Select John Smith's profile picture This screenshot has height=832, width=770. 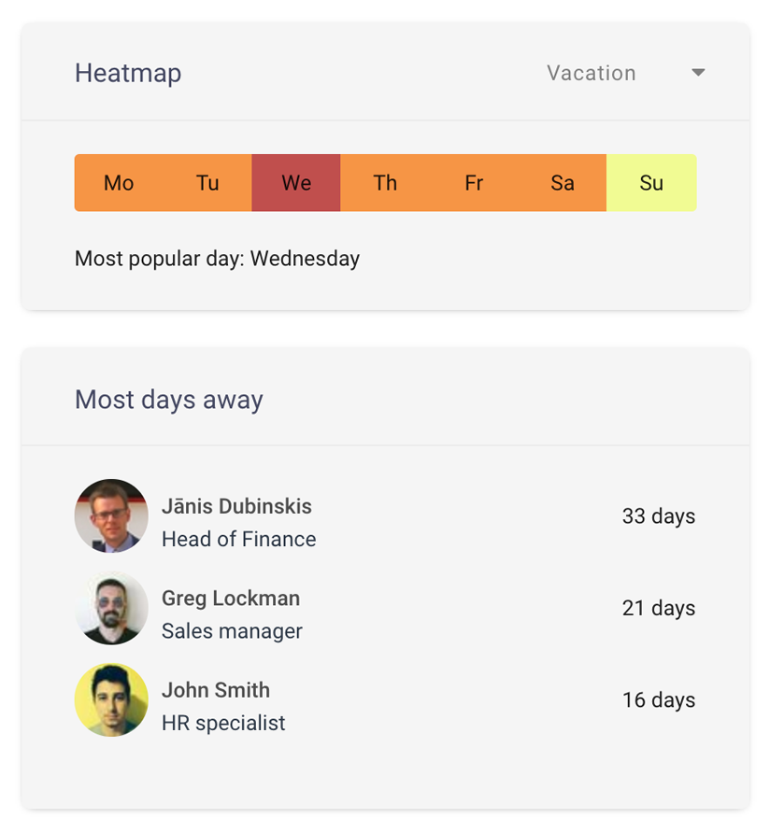[x=111, y=699]
